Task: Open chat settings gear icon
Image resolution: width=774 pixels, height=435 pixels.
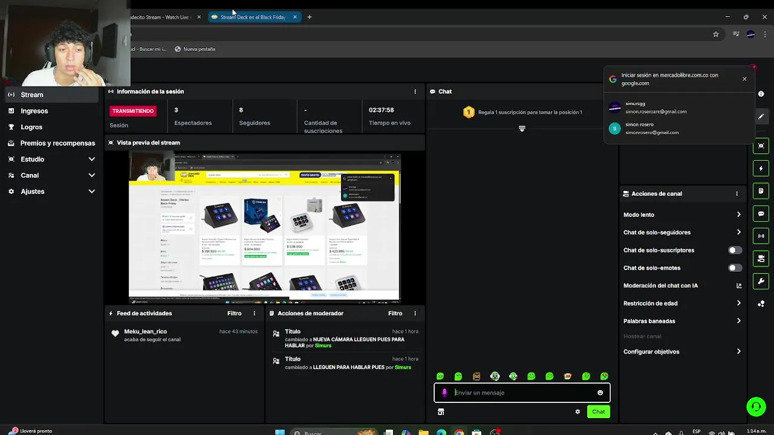Action: [x=577, y=412]
